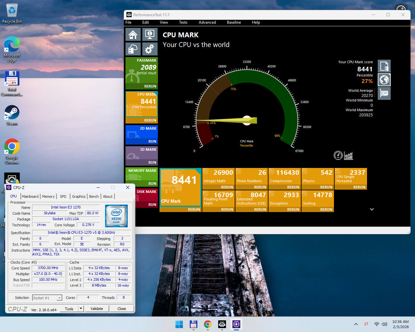Open the Baseline menu
This screenshot has width=415, height=332.
(234, 22)
